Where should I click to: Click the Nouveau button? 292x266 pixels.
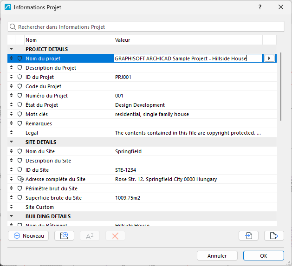click(28, 236)
